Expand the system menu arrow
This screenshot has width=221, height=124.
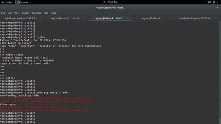218,2
